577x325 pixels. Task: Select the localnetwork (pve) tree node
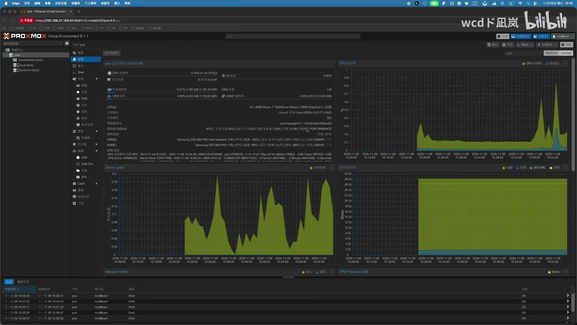pyautogui.click(x=31, y=60)
